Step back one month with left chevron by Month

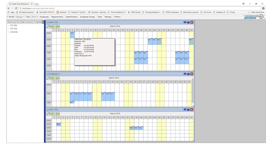tap(7, 17)
